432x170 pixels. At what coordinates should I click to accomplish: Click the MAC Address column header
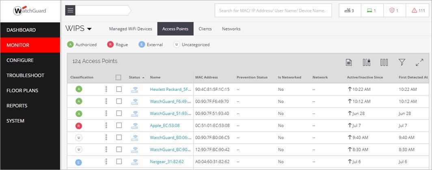[207, 77]
